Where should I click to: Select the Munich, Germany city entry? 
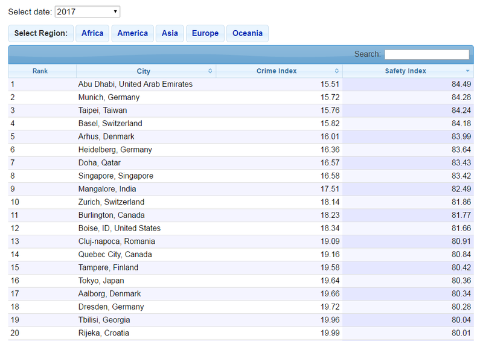(x=109, y=97)
